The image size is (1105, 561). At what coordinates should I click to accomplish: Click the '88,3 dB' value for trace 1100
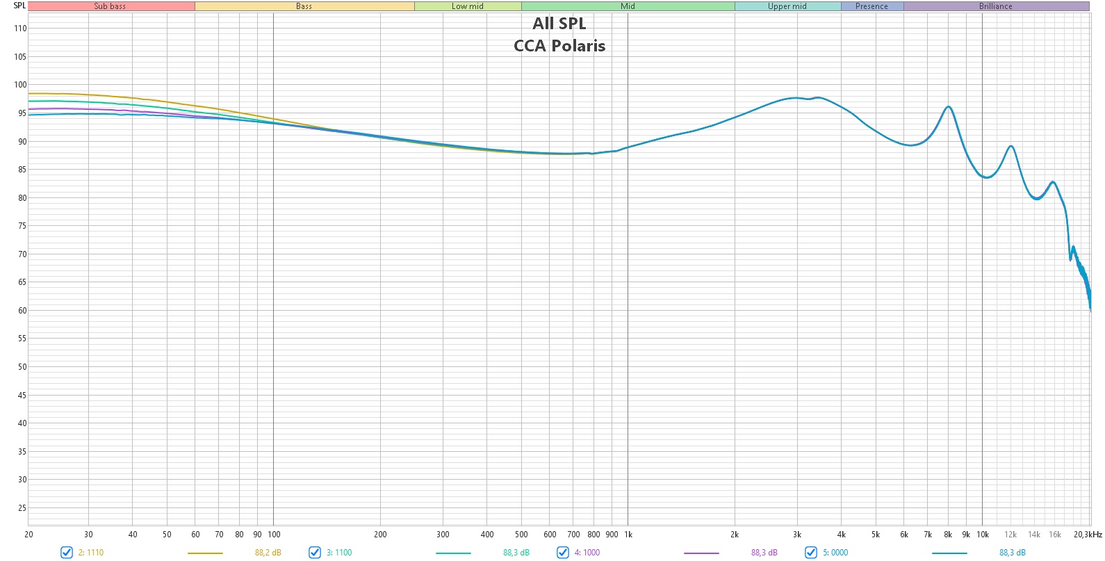click(516, 553)
